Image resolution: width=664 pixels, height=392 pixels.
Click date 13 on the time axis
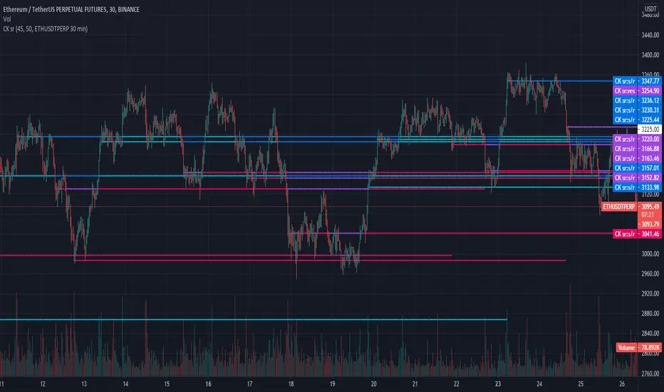pyautogui.click(x=84, y=383)
